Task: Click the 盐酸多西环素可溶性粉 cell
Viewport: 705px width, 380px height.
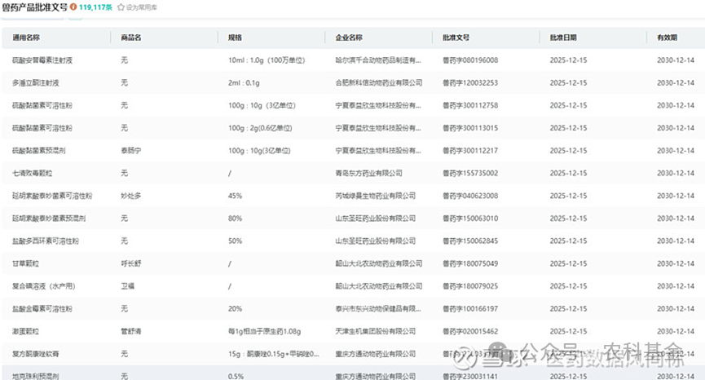Action: click(46, 241)
